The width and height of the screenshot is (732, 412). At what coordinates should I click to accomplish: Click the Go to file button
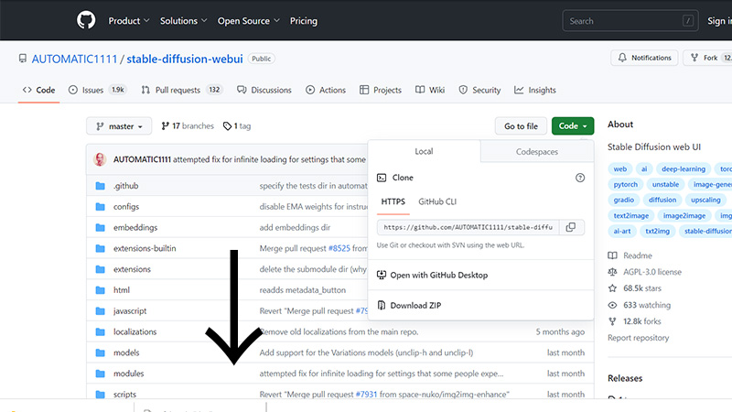pyautogui.click(x=521, y=126)
